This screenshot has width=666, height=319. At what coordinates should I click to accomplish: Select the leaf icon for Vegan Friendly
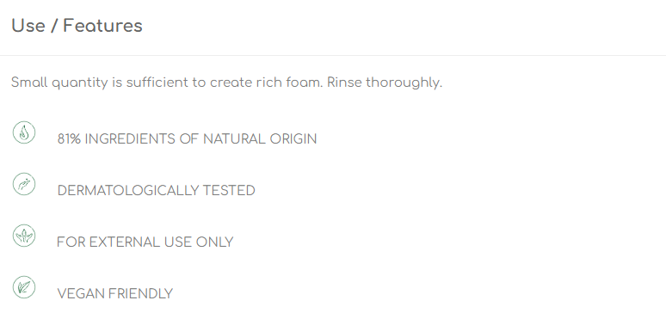tap(24, 287)
